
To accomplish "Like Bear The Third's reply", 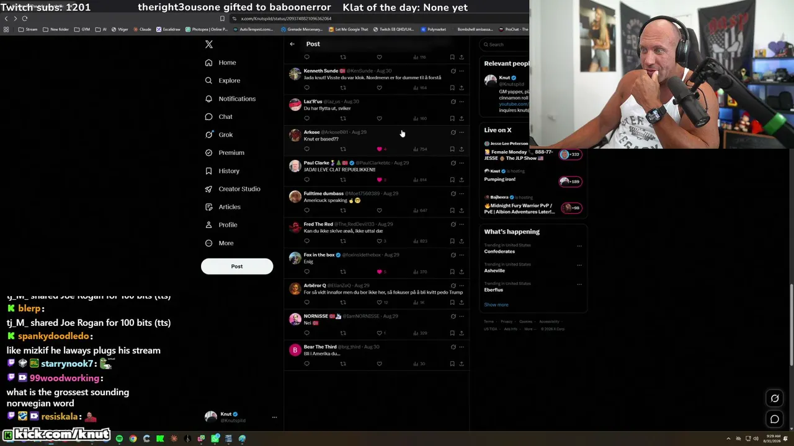I will tap(380, 364).
